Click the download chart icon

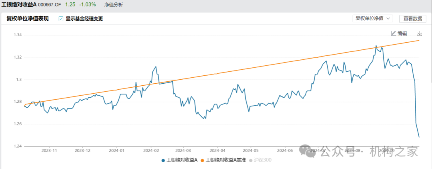(420, 33)
